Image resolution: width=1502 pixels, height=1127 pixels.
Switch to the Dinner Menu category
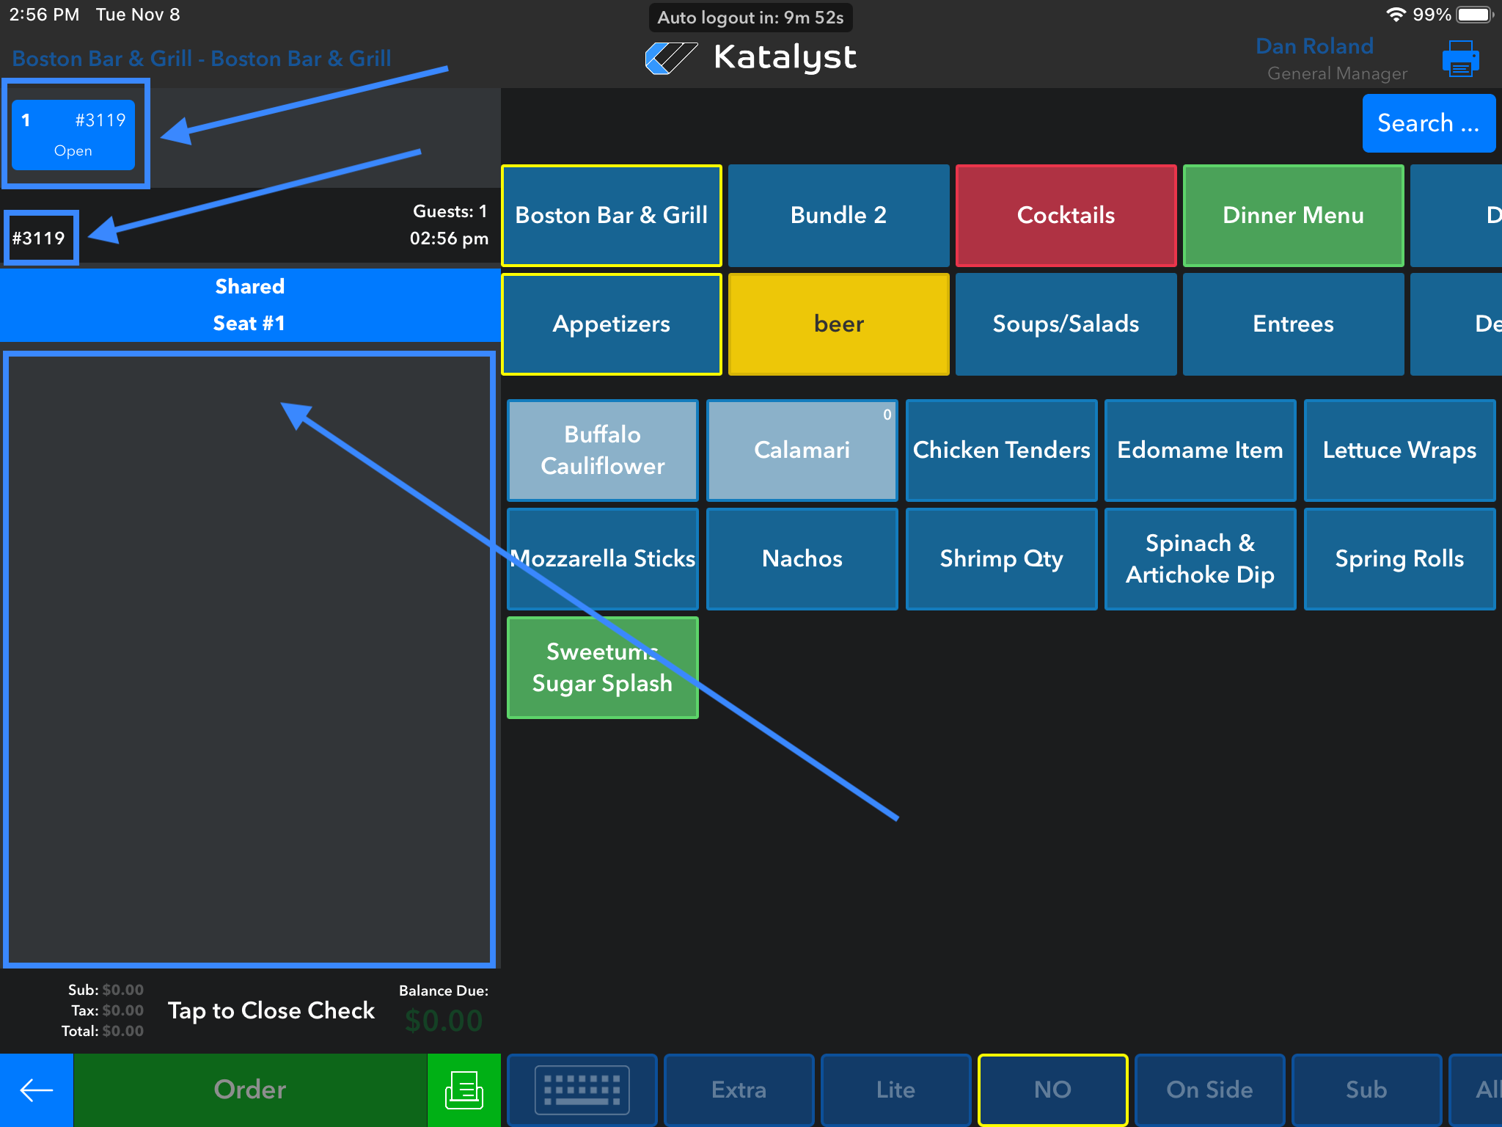(1293, 215)
